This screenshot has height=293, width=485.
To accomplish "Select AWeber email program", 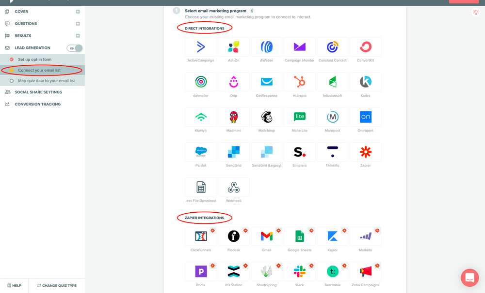I will click(x=267, y=47).
